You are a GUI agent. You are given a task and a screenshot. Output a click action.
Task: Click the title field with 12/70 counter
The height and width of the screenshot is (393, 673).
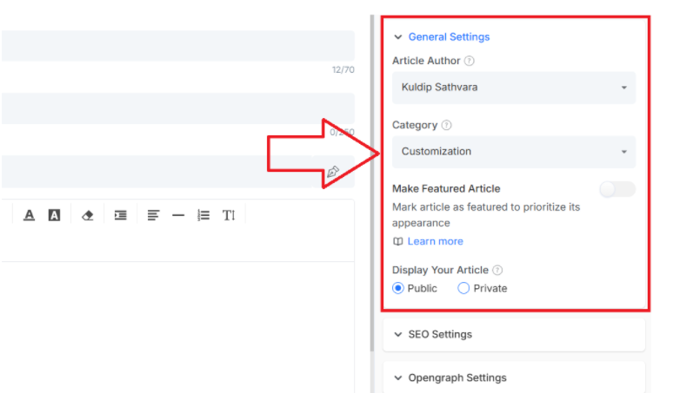coord(178,46)
